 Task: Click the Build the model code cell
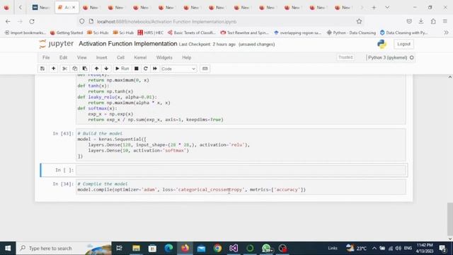coord(241,144)
